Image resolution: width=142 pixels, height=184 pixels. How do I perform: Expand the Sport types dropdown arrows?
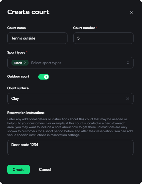128,63
